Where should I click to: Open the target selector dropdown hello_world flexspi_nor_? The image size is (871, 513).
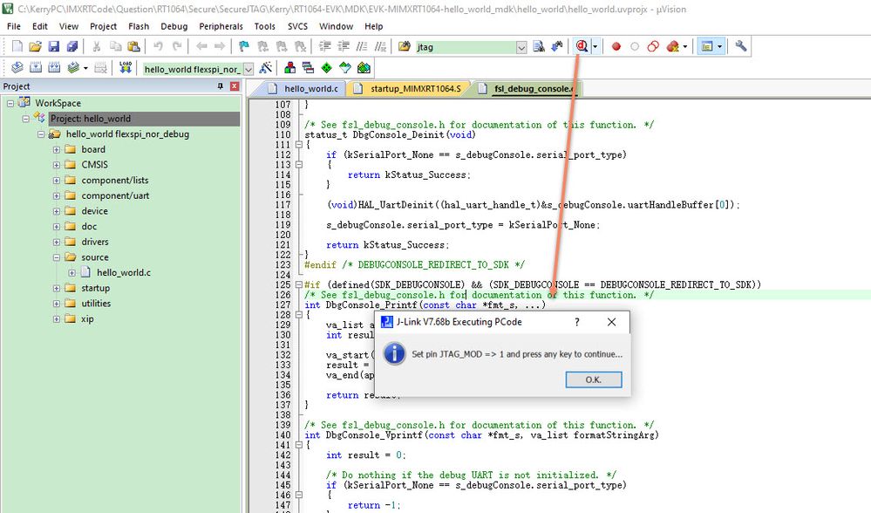[248, 69]
